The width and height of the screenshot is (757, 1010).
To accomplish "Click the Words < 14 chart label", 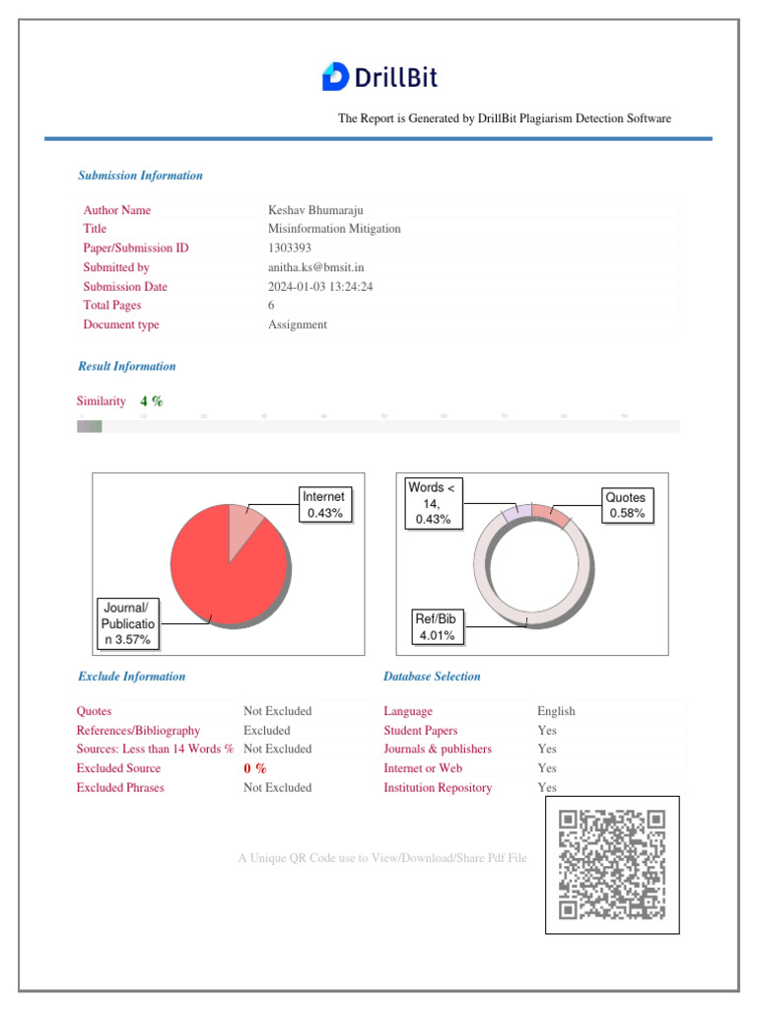I will [x=434, y=503].
